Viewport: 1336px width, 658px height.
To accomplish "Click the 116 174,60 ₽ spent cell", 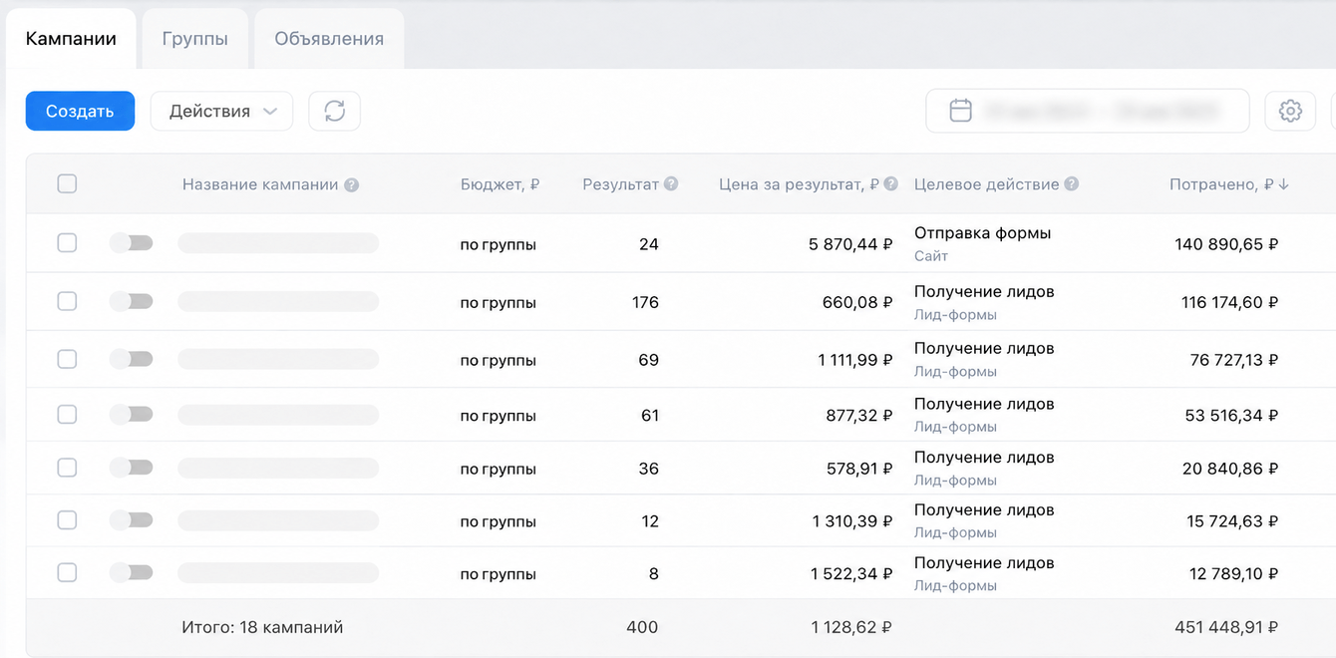I will tap(1230, 302).
